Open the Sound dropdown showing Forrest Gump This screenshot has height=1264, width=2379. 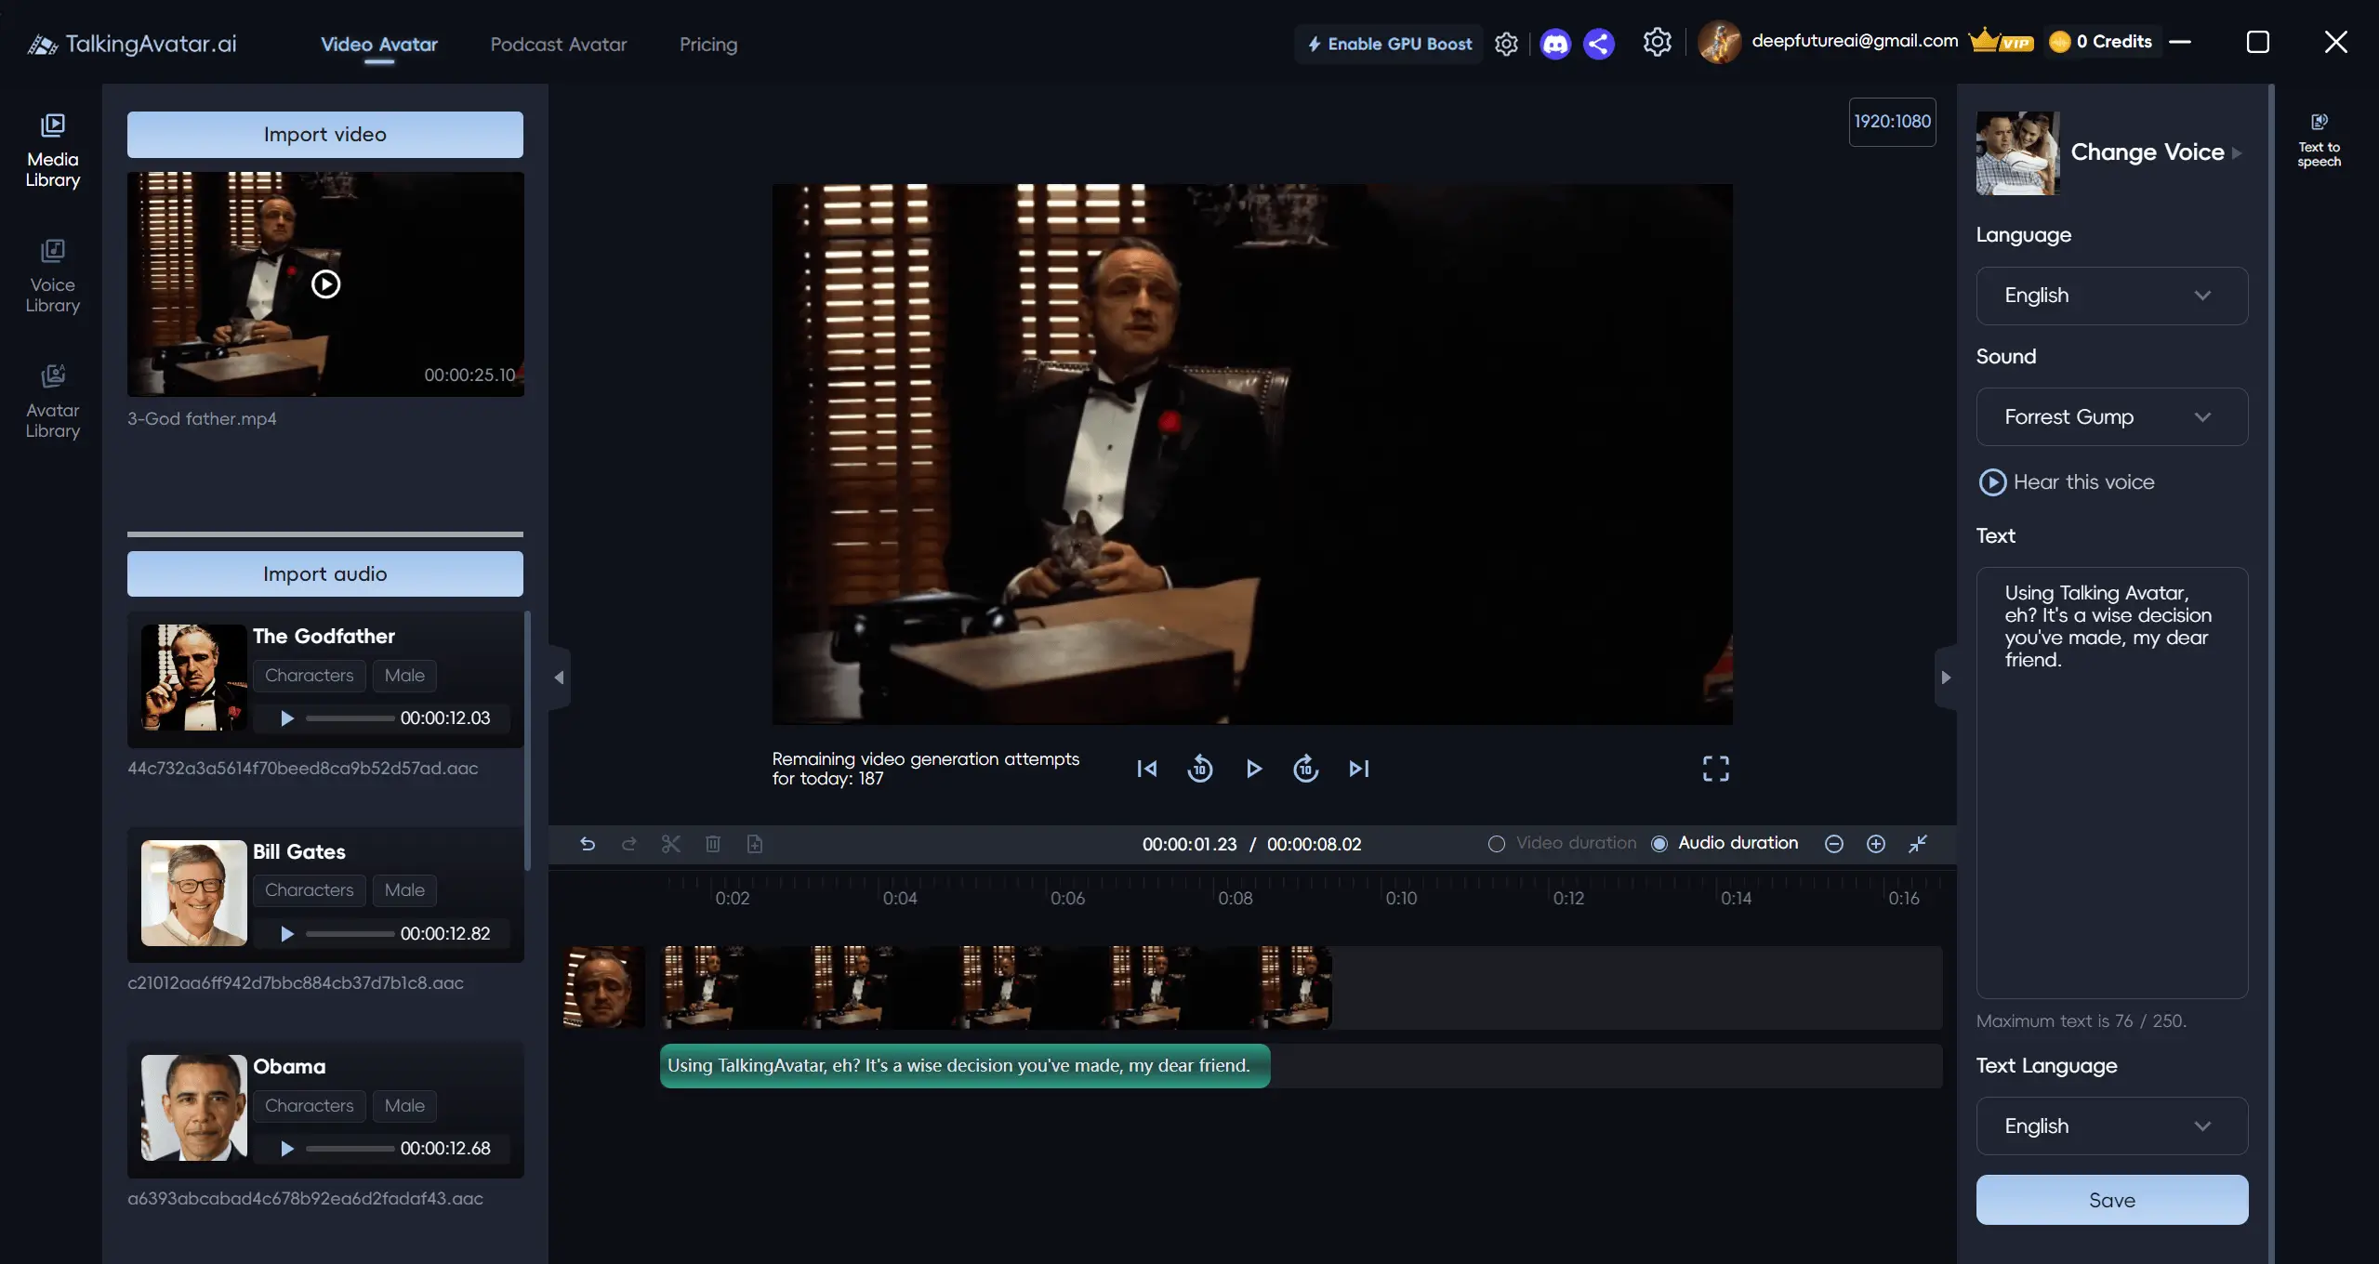tap(2111, 416)
